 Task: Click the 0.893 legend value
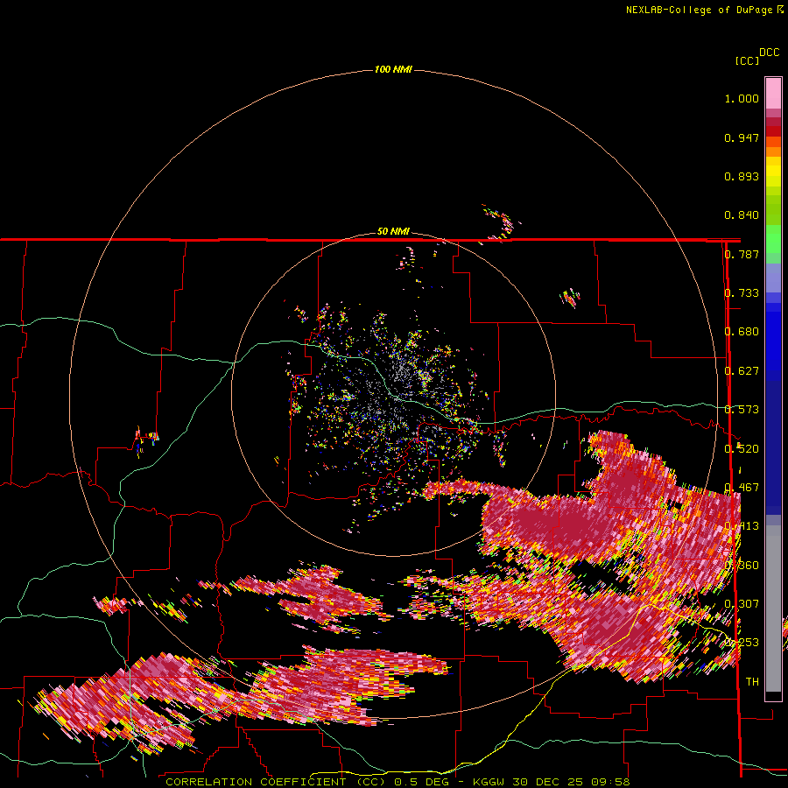(742, 176)
